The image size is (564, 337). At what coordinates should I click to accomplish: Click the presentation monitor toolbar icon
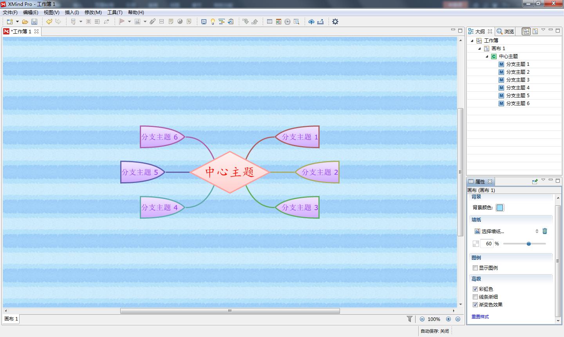click(x=204, y=22)
